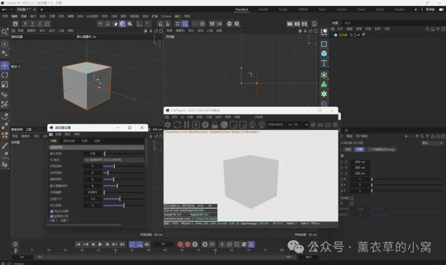This screenshot has height=265, width=446.
Task: Toggle the Alpha shadows checkbox
Action: 52,212
